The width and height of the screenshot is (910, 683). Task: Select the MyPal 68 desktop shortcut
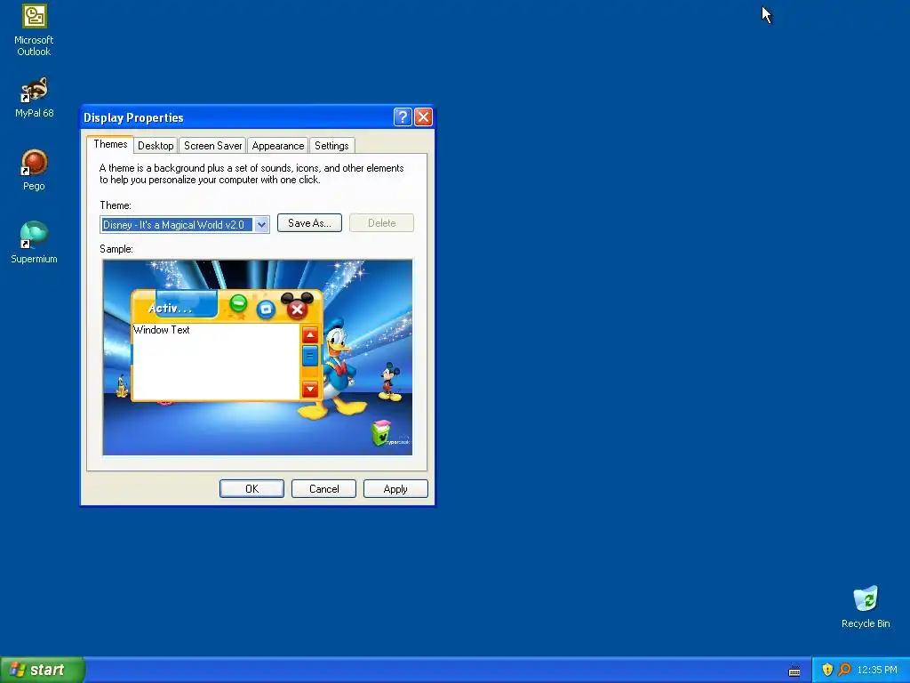[34, 98]
